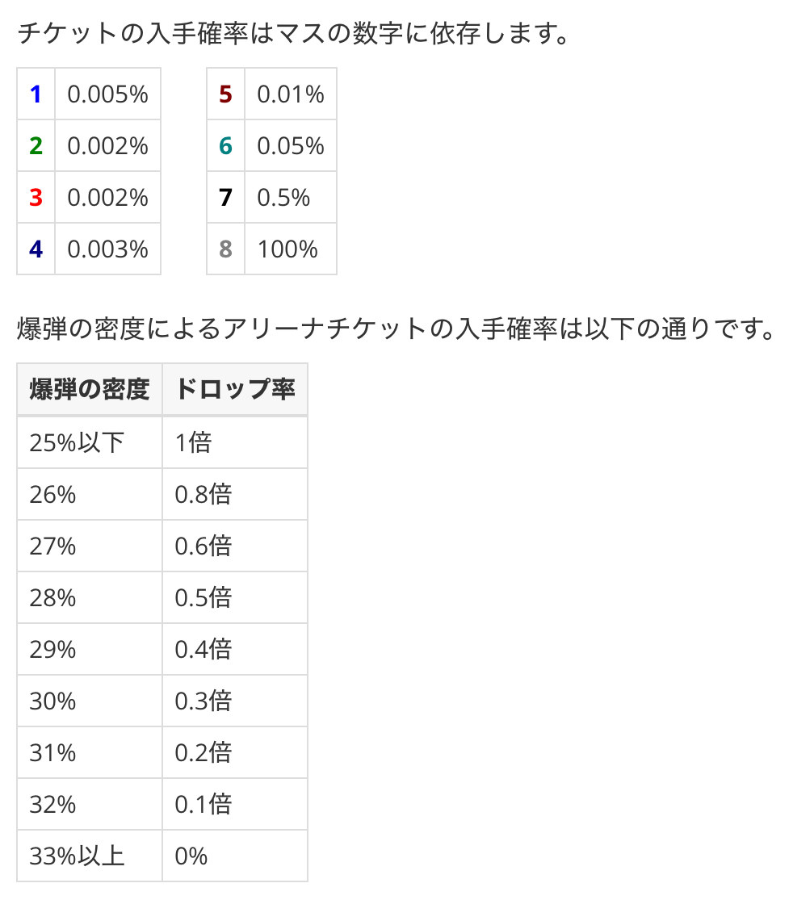The image size is (793, 900).
Task: Click the gray number 8 cell
Action: (x=225, y=249)
